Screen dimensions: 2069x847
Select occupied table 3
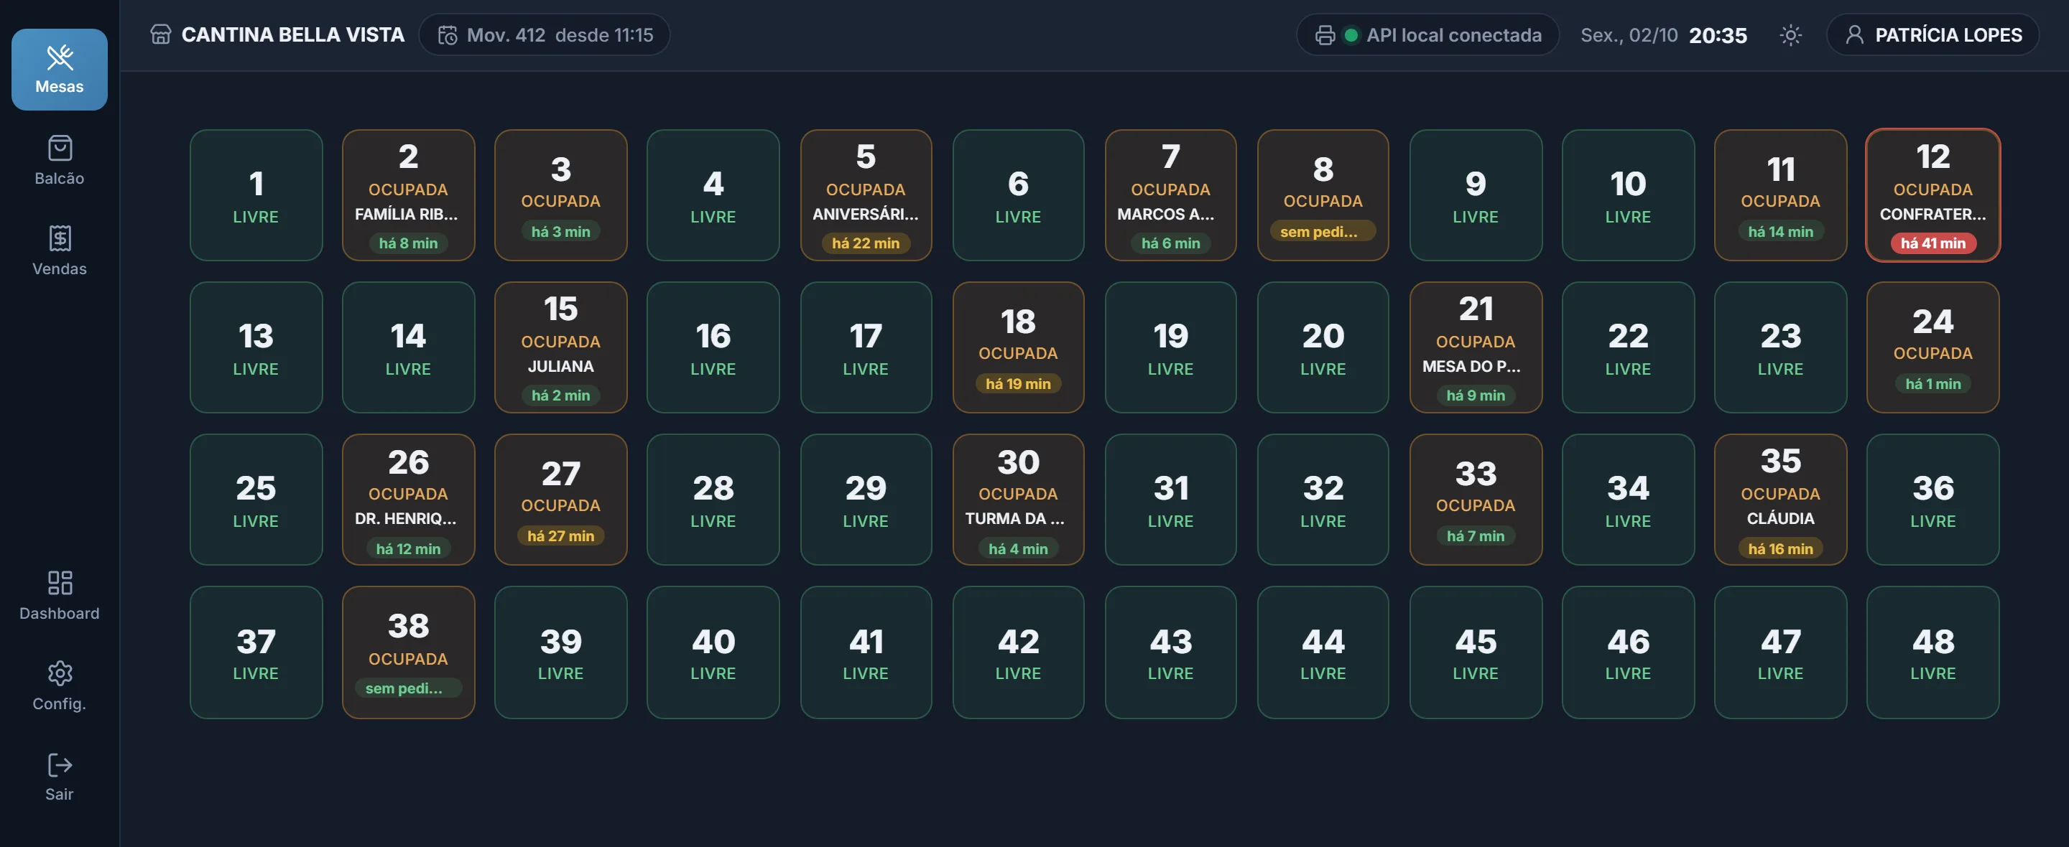pos(560,195)
